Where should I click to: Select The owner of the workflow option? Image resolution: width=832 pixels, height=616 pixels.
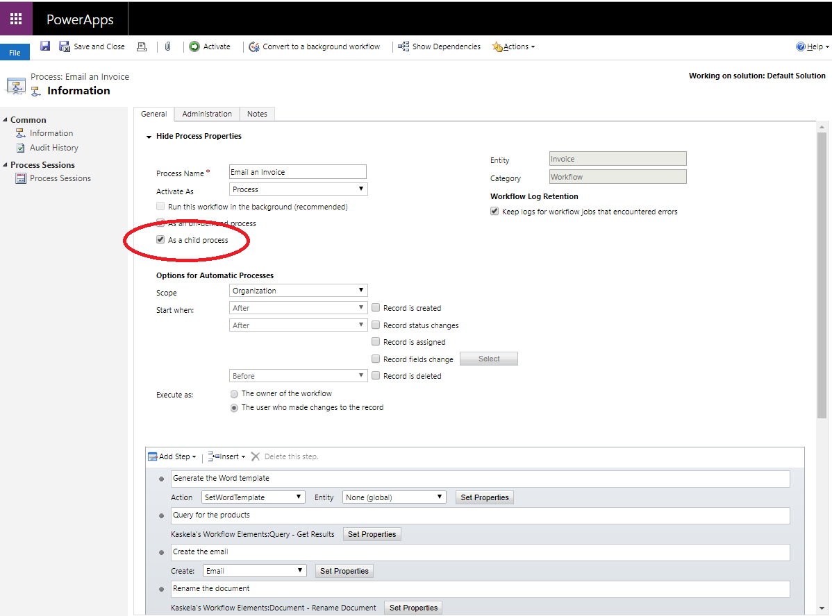point(234,393)
